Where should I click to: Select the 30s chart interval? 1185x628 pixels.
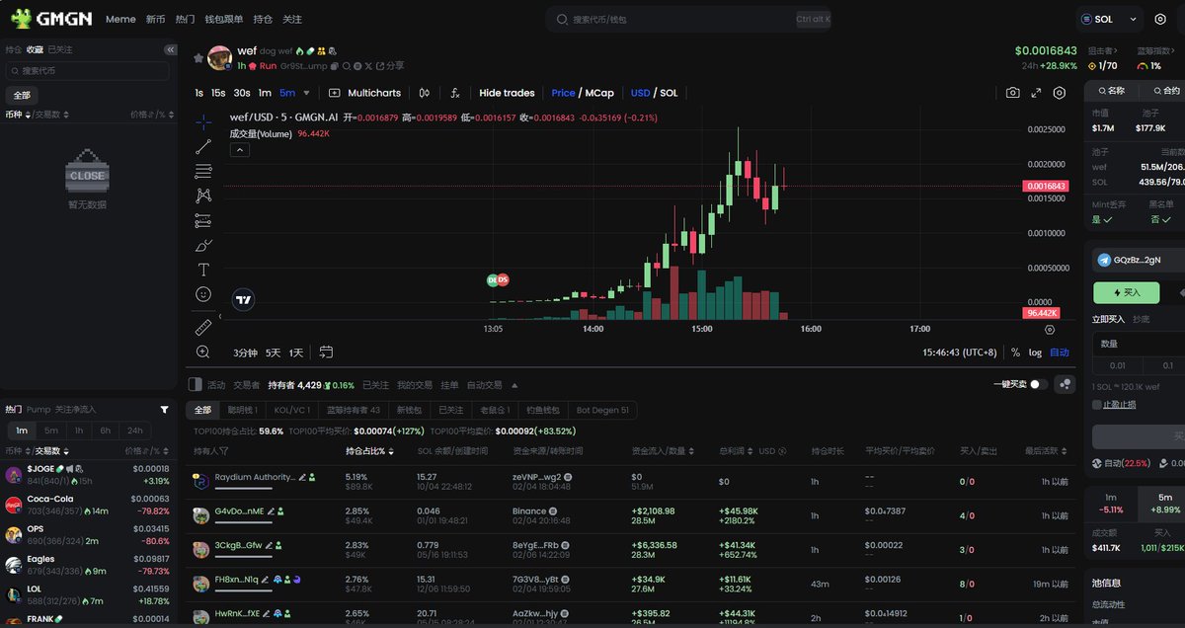click(241, 93)
